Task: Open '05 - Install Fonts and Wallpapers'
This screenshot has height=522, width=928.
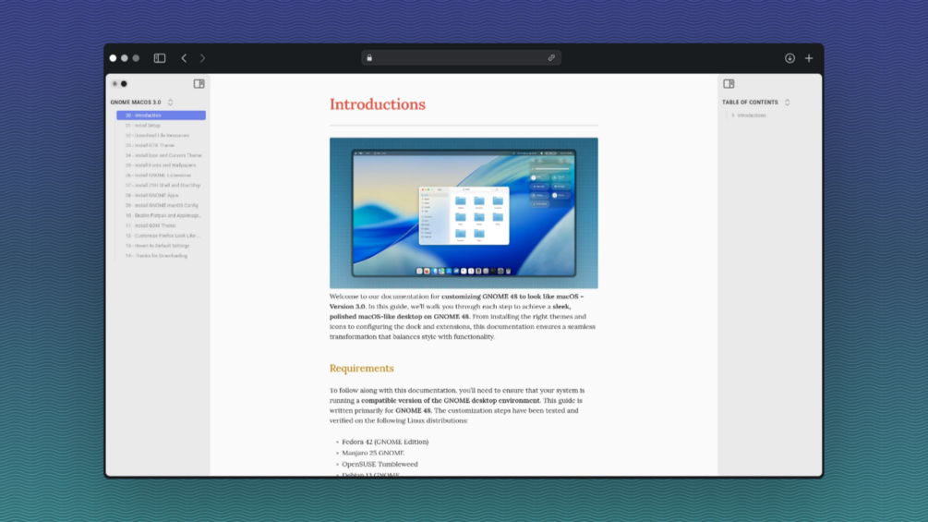Action: [161, 165]
